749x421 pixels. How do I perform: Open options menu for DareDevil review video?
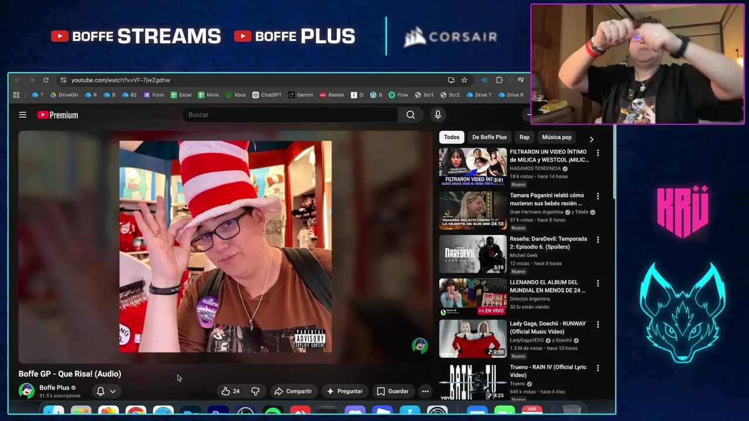597,240
